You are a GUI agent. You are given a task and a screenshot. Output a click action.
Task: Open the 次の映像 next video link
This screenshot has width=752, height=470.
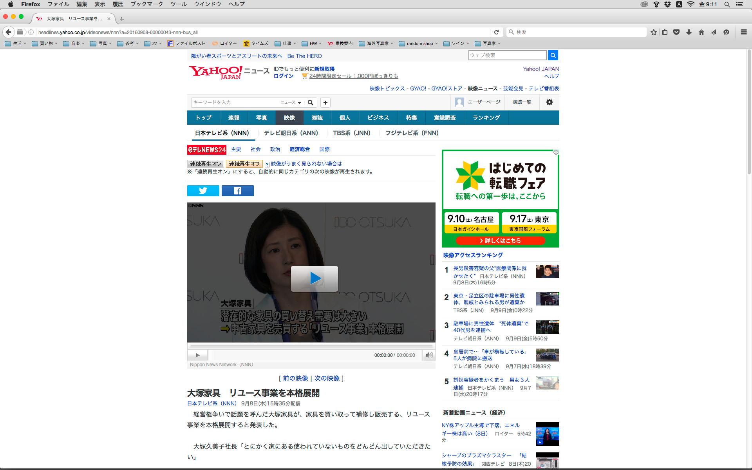coord(327,378)
